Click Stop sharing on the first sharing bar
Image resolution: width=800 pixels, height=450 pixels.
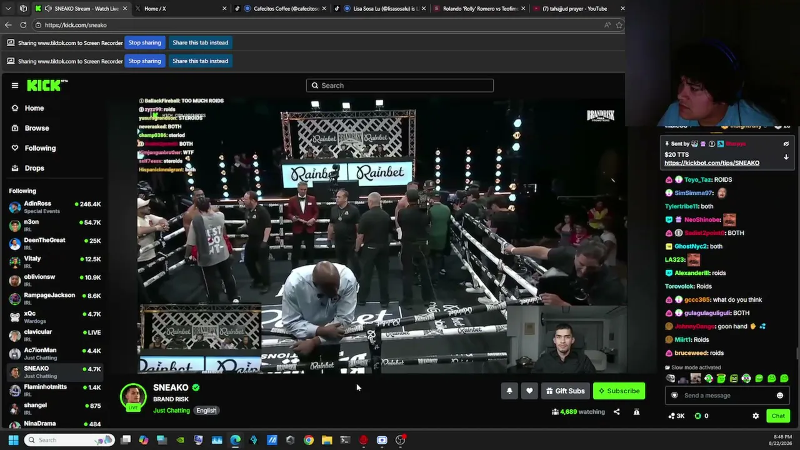(145, 42)
